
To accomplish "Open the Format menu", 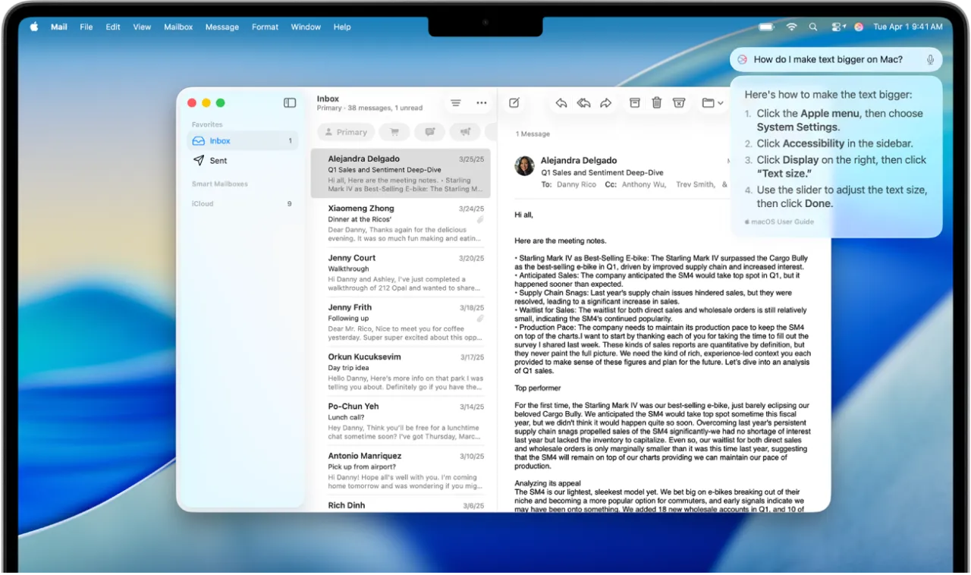I will tap(265, 27).
